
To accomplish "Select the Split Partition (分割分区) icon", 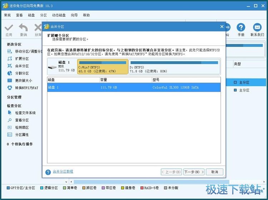I will click(x=10, y=73).
